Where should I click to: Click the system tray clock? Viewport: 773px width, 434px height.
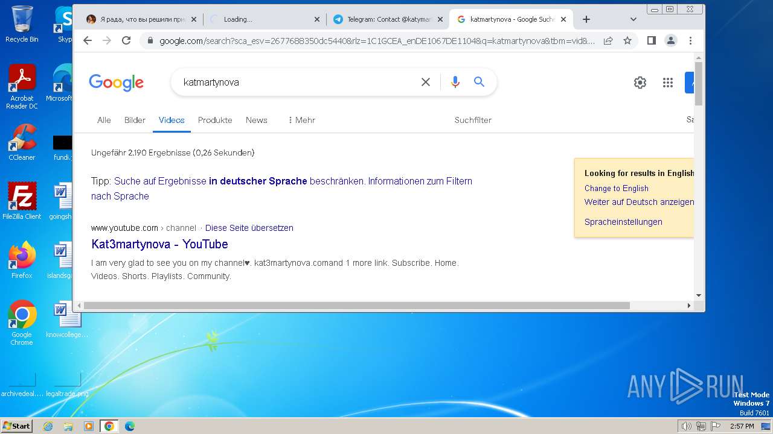pos(742,426)
